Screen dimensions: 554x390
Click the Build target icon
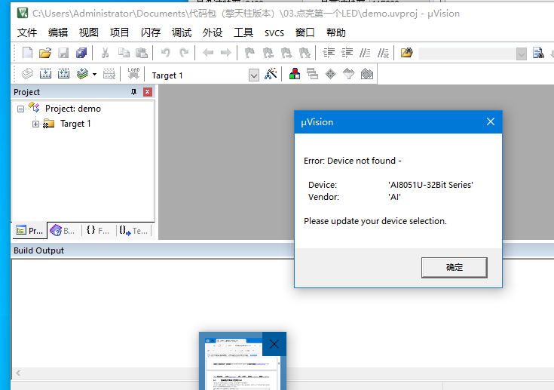45,74
